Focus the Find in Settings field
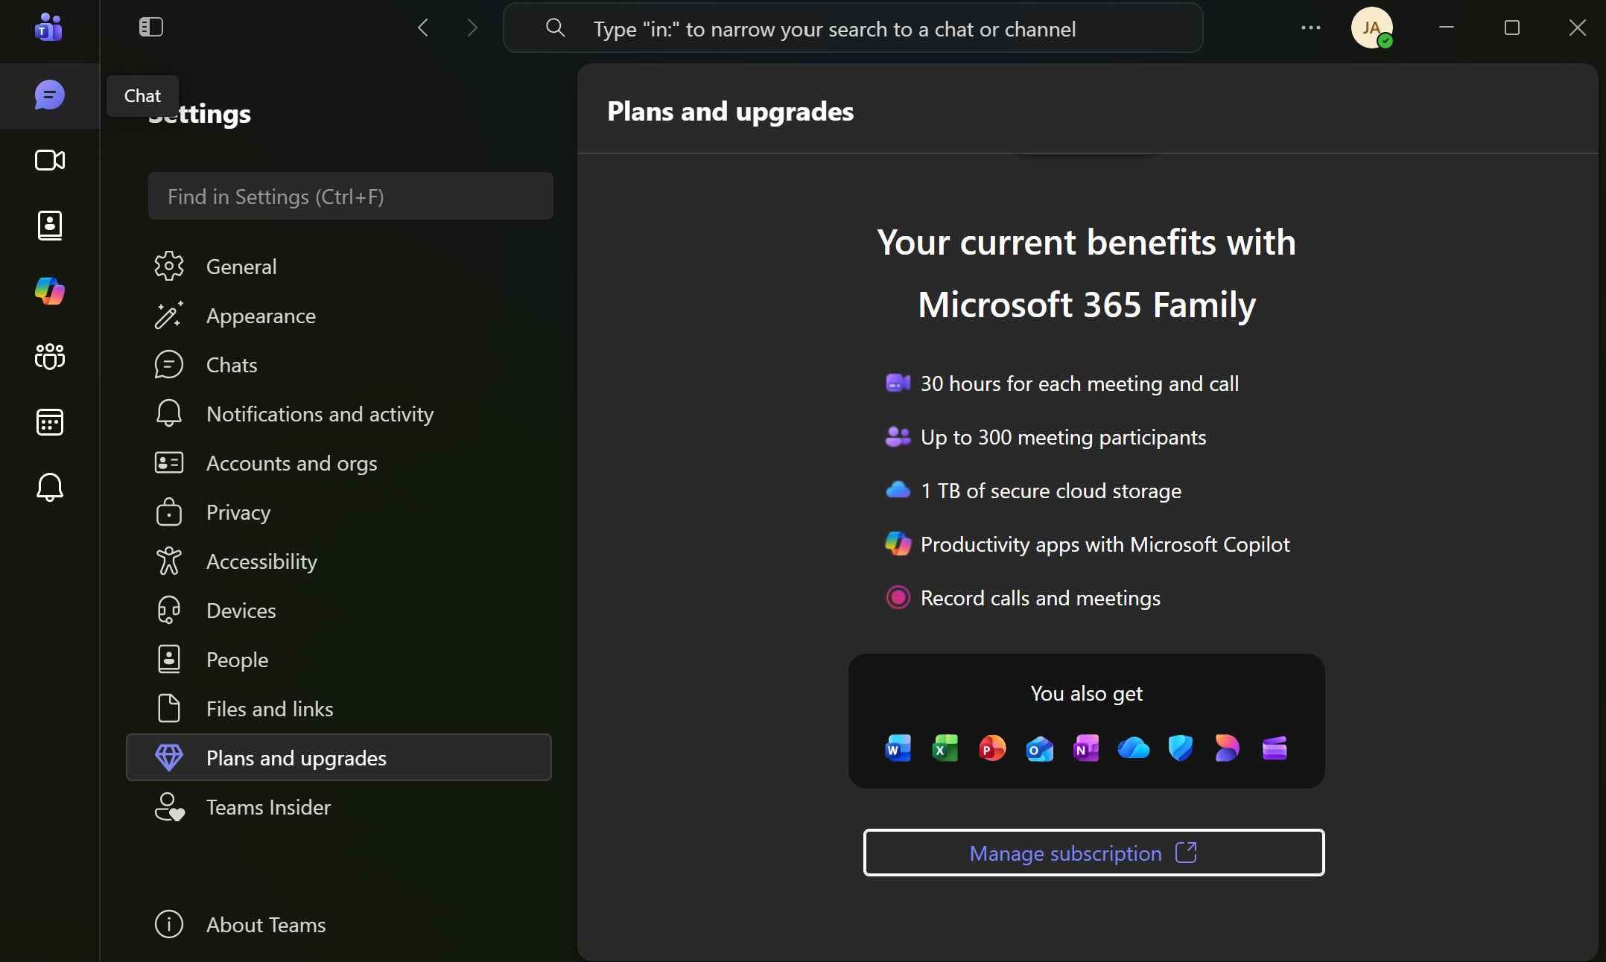The image size is (1606, 962). click(x=350, y=197)
